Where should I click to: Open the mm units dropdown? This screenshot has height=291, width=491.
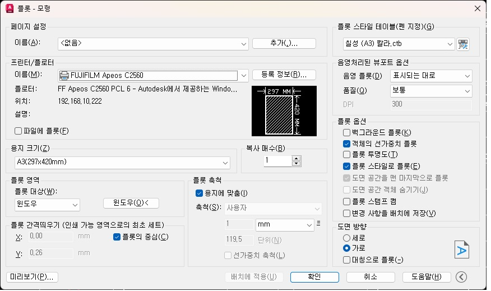click(285, 225)
